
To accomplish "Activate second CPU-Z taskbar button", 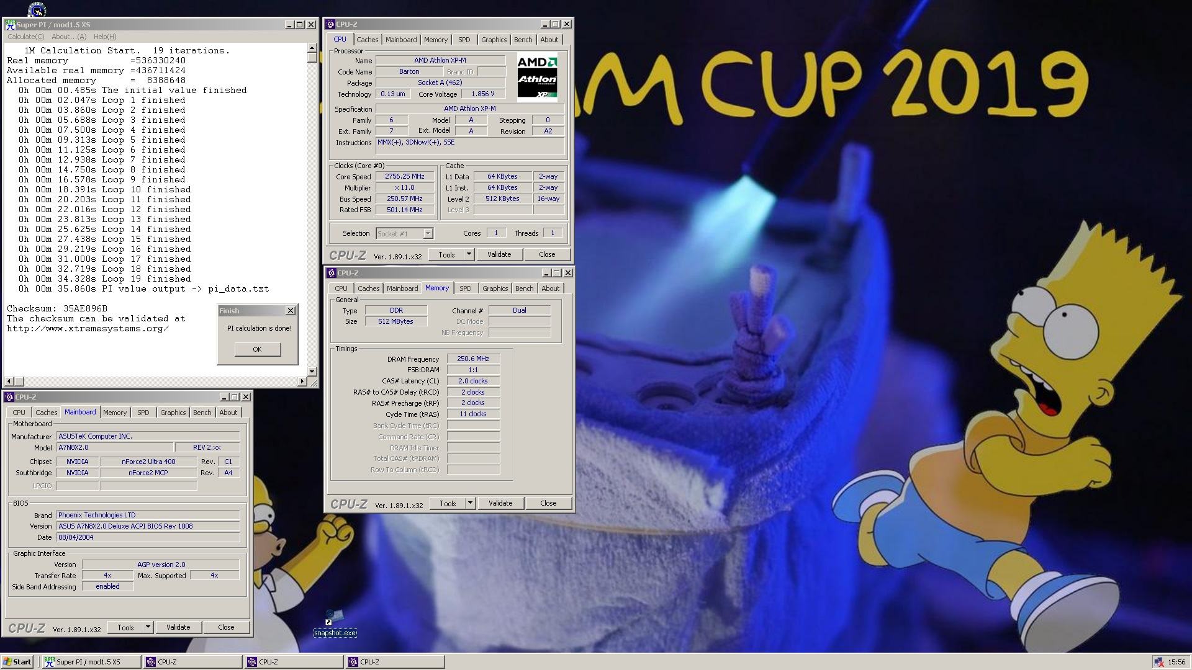I will click(x=294, y=662).
